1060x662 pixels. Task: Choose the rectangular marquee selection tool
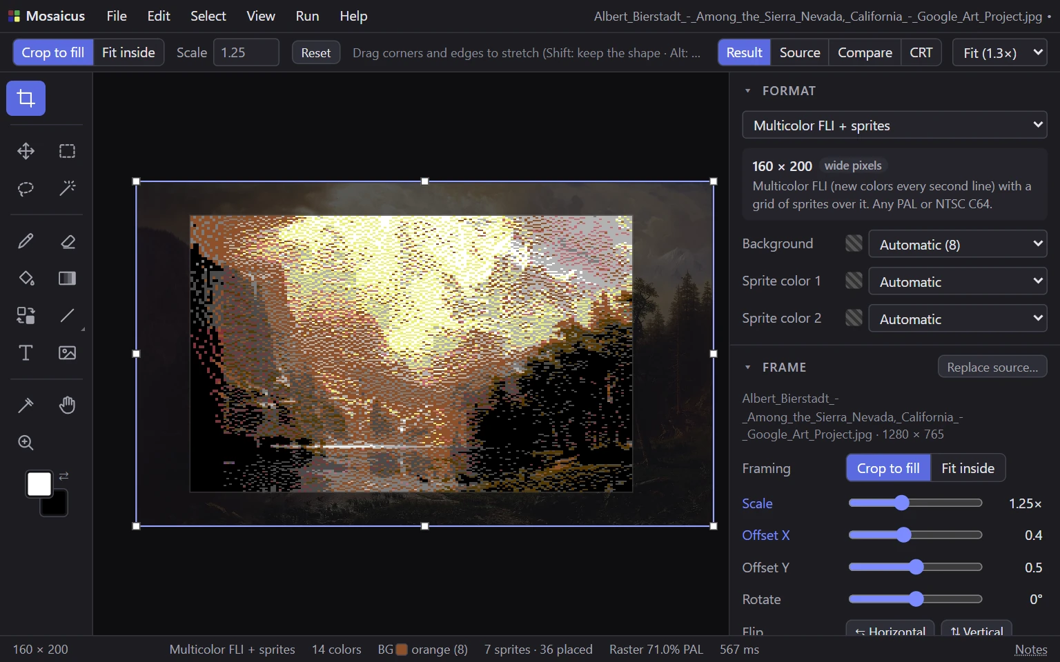click(67, 151)
